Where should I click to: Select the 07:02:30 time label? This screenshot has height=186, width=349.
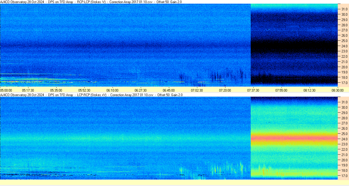pos(197,90)
